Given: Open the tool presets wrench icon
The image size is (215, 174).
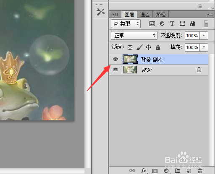Looking at the screenshot, I should tap(100, 12).
